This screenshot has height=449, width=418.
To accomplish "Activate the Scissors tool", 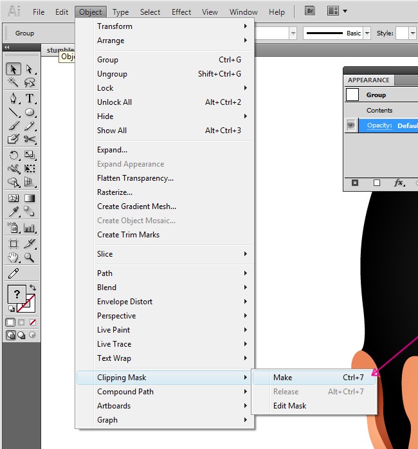I will pos(30,139).
